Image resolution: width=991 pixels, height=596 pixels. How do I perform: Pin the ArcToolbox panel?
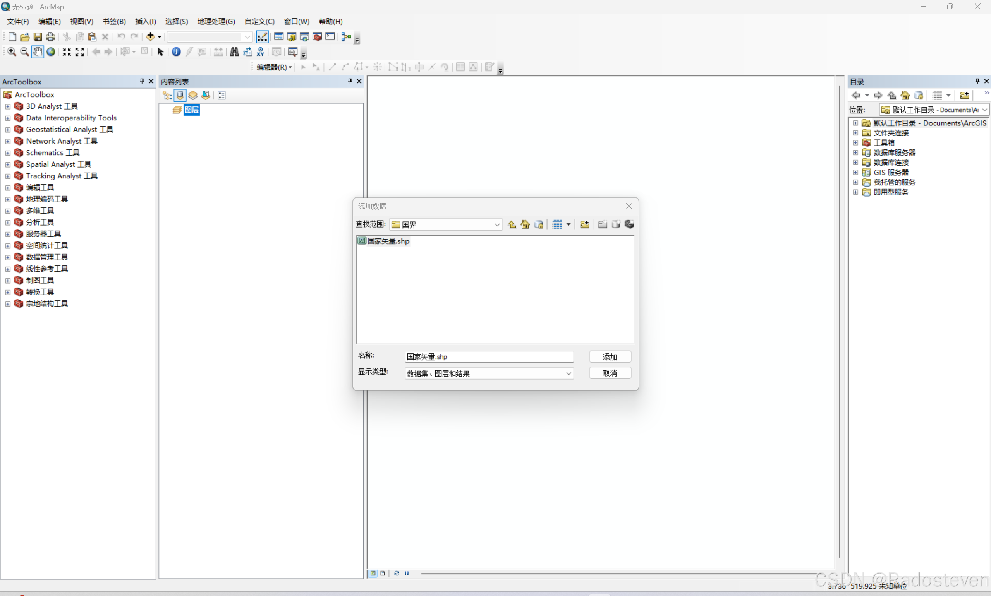point(141,81)
